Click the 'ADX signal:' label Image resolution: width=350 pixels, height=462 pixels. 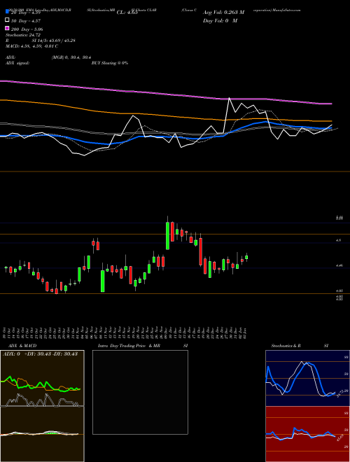17,63
